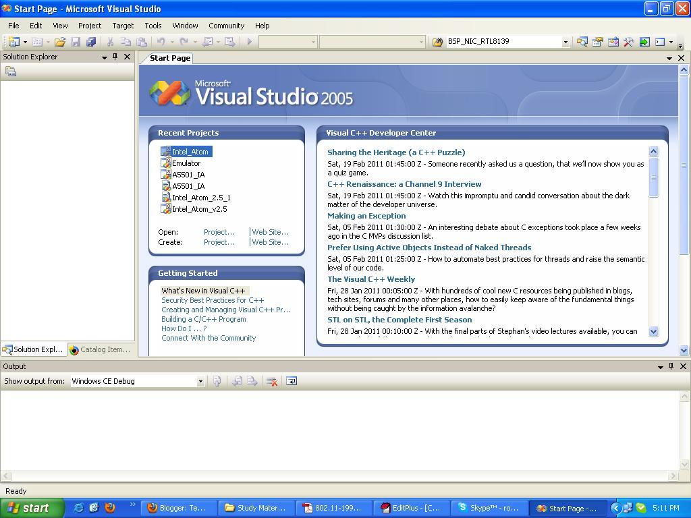Click Clear All icon in Output toolbar
The image size is (691, 518).
click(x=273, y=381)
